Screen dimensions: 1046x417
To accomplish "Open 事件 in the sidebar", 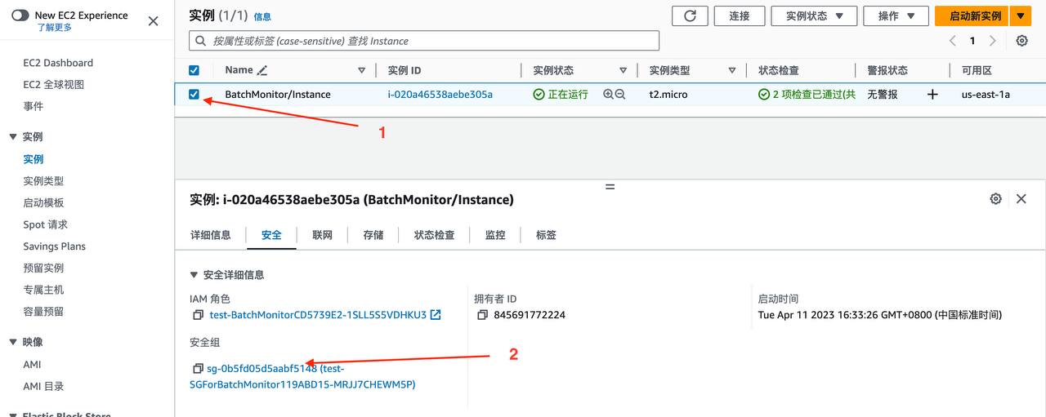I will pos(34,106).
